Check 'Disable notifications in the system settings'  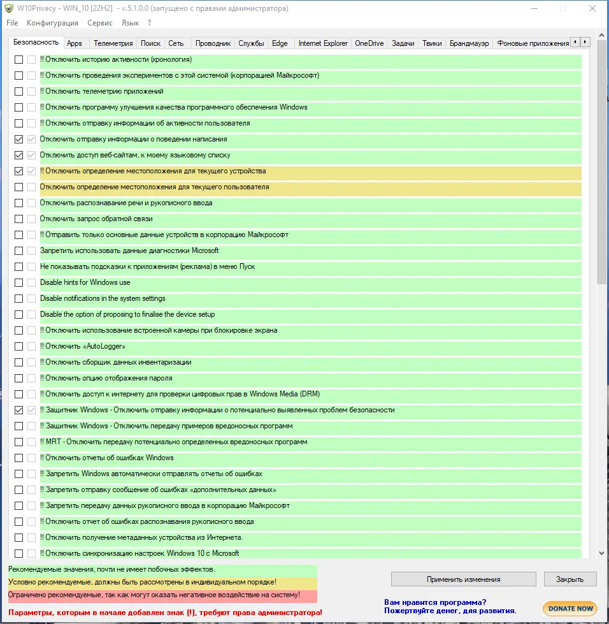coord(18,298)
